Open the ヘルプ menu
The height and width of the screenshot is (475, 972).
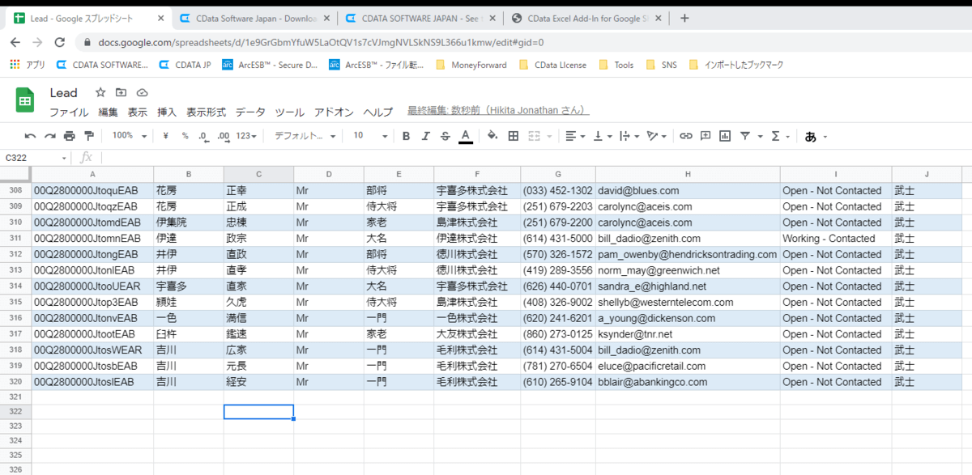377,112
